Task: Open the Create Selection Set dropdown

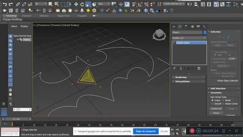Action: 174,3
